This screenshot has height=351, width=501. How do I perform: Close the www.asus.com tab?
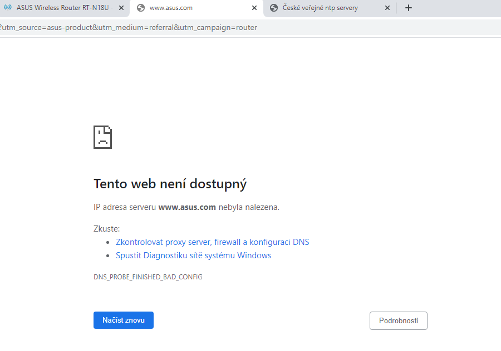[254, 8]
